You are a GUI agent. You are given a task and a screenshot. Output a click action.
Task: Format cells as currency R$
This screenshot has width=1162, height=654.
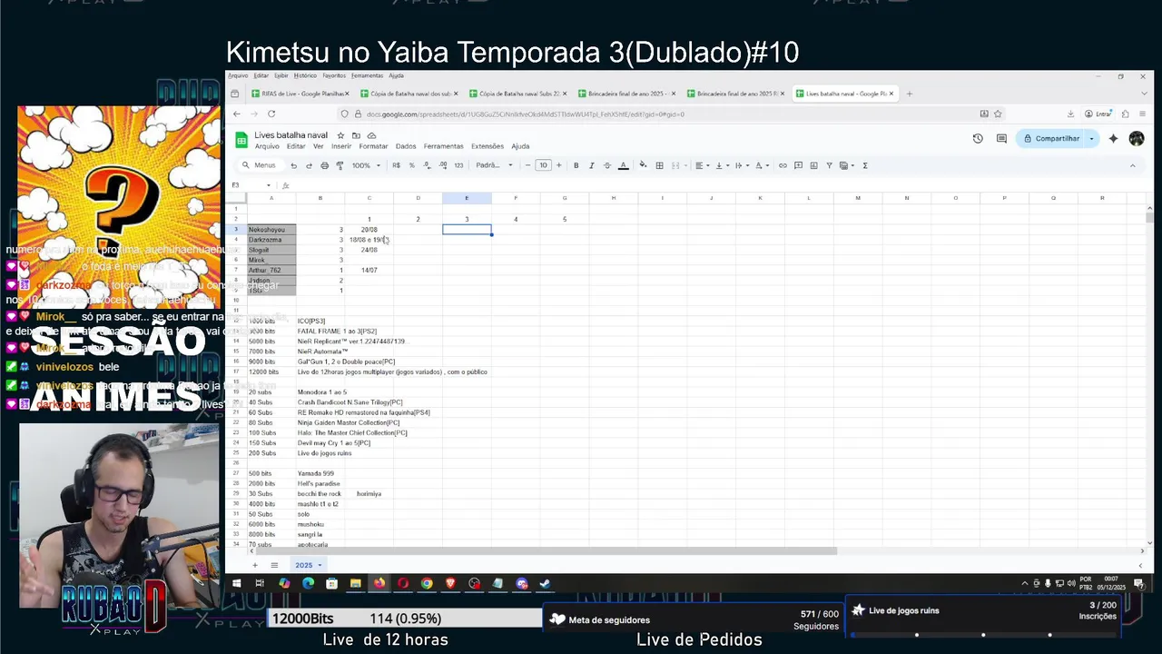(x=396, y=165)
